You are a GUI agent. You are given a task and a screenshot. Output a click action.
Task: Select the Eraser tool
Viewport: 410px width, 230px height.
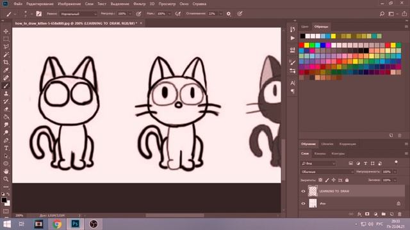[6, 109]
